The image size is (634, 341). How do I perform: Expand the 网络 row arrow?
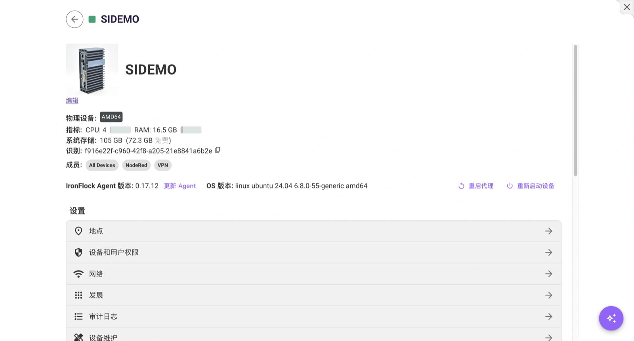[x=548, y=274]
